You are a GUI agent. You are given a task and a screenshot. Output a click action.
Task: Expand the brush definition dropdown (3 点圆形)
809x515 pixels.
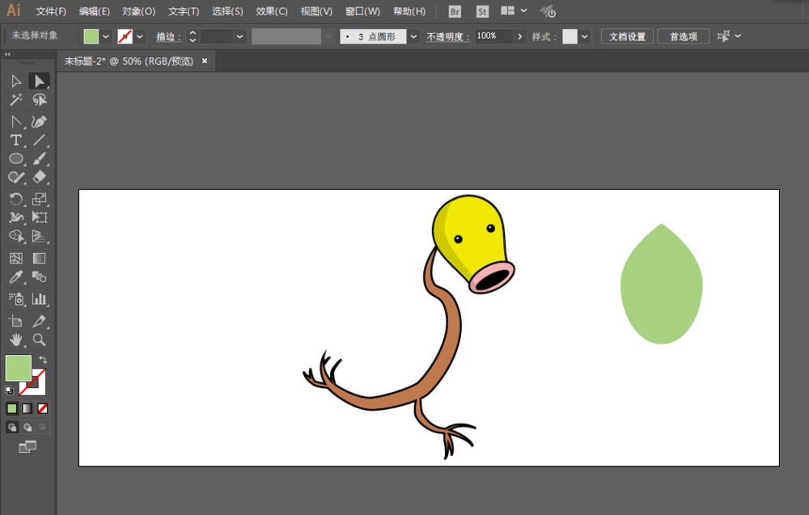click(x=414, y=36)
